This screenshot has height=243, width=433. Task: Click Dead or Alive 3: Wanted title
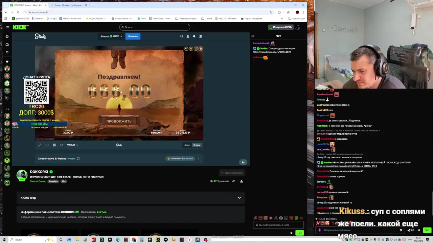52,159
